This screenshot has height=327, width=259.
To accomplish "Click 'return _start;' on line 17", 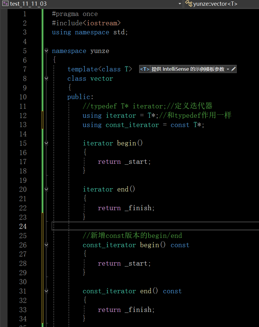I will click(x=124, y=162).
